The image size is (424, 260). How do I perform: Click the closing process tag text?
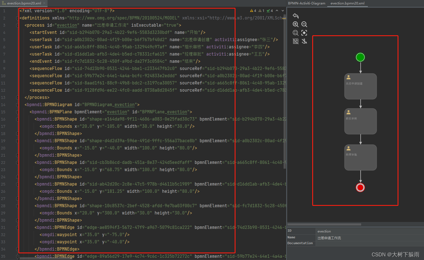(37, 97)
